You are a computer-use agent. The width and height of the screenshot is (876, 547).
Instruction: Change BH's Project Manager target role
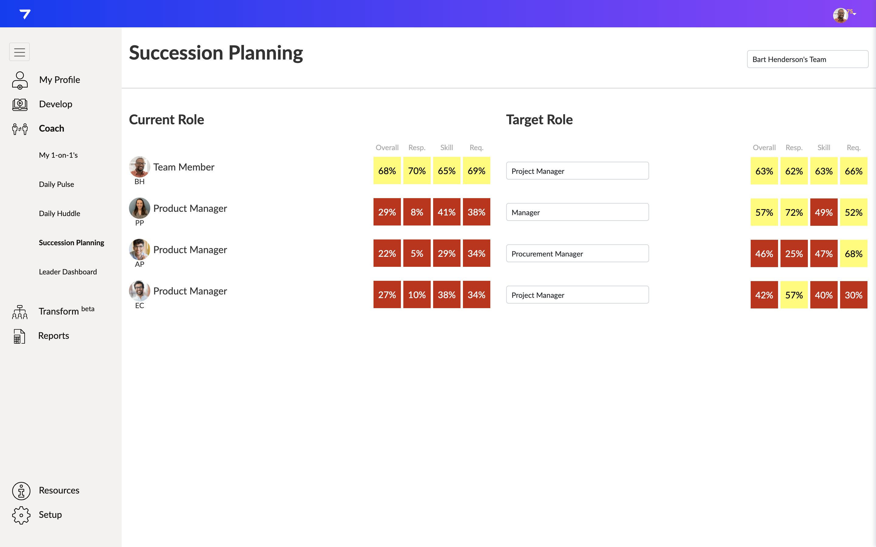tap(577, 171)
